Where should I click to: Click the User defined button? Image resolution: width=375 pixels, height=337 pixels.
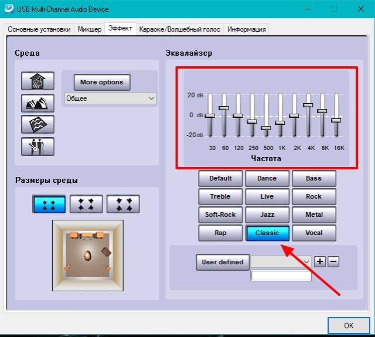[x=223, y=262]
